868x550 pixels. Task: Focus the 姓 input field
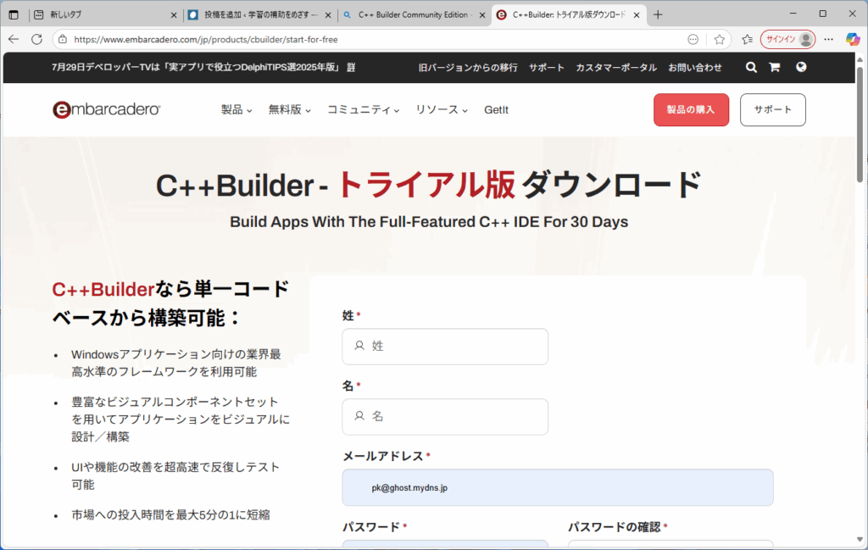click(x=445, y=347)
